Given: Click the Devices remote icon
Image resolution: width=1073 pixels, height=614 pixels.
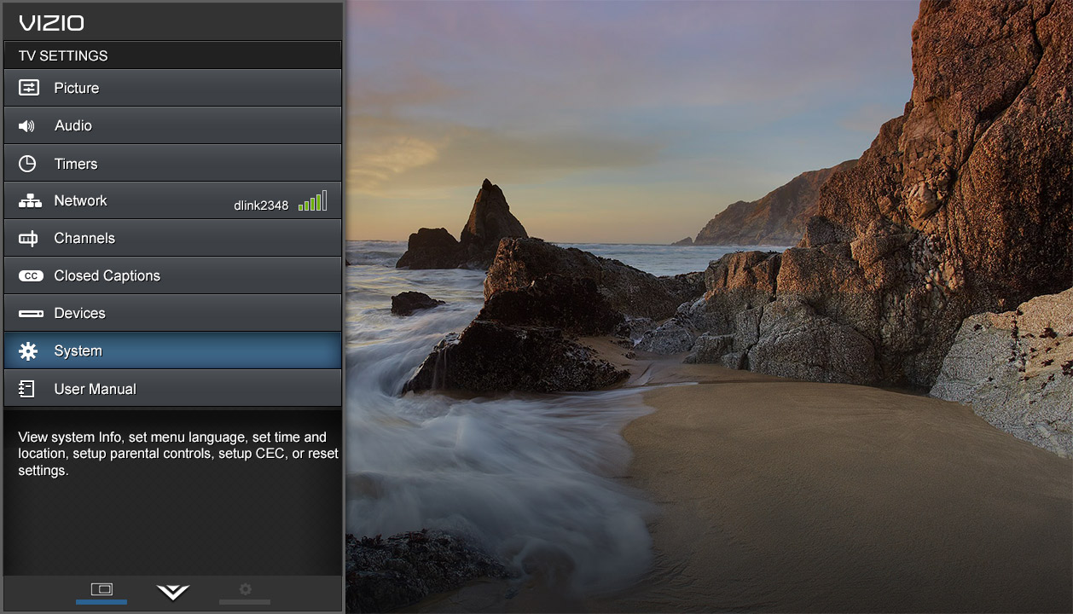Looking at the screenshot, I should (x=26, y=312).
